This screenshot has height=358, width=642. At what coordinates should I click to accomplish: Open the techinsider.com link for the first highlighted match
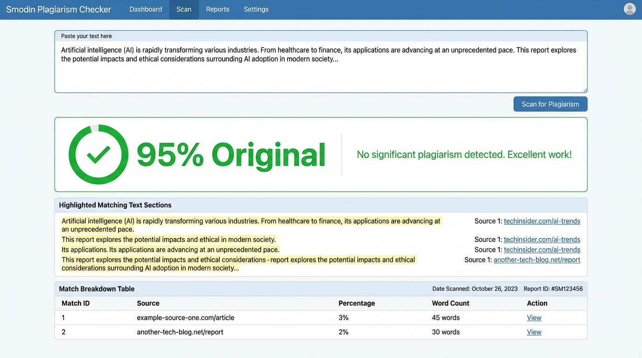[542, 221]
